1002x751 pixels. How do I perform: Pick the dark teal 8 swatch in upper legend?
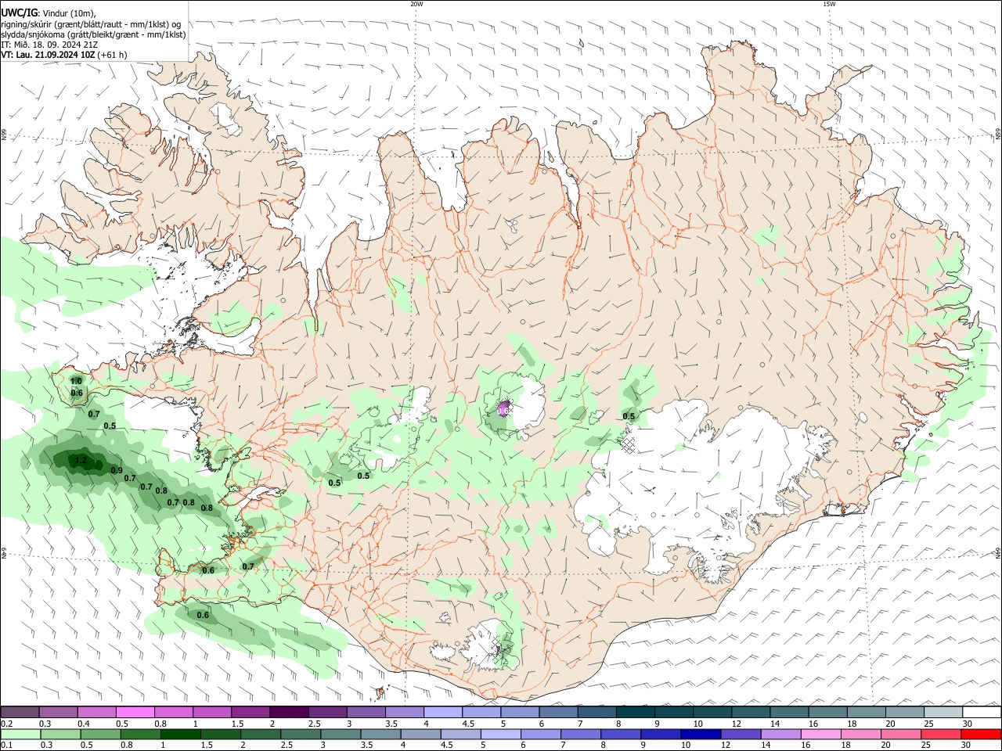coord(635,712)
